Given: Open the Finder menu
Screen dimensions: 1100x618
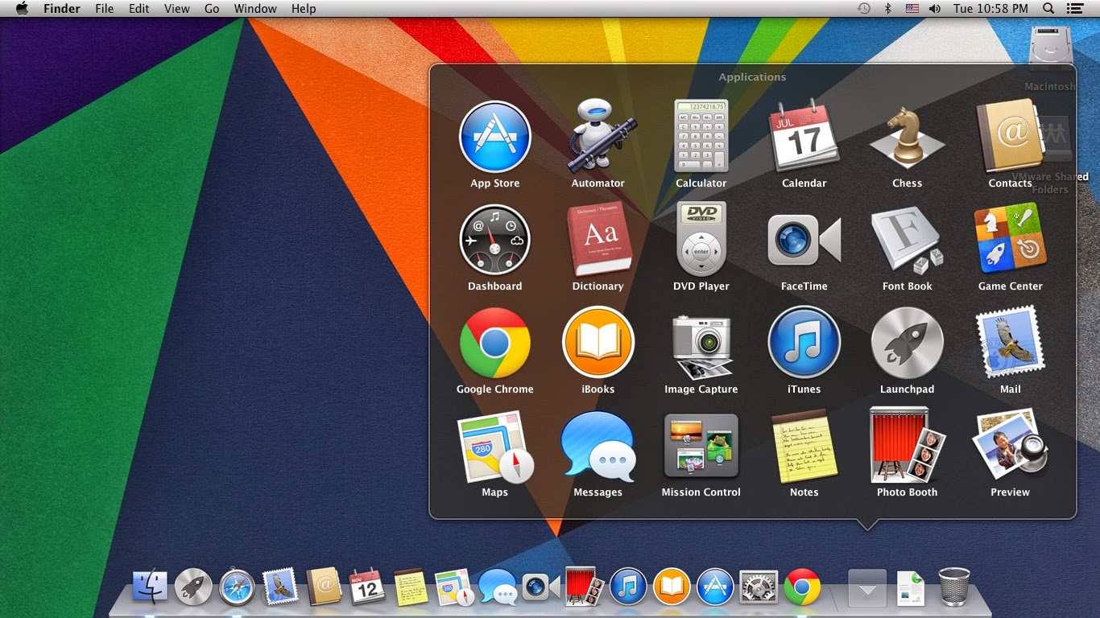Looking at the screenshot, I should coord(61,9).
